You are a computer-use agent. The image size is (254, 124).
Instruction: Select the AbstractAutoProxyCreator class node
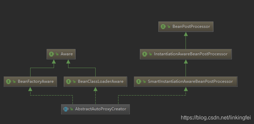click(x=95, y=109)
